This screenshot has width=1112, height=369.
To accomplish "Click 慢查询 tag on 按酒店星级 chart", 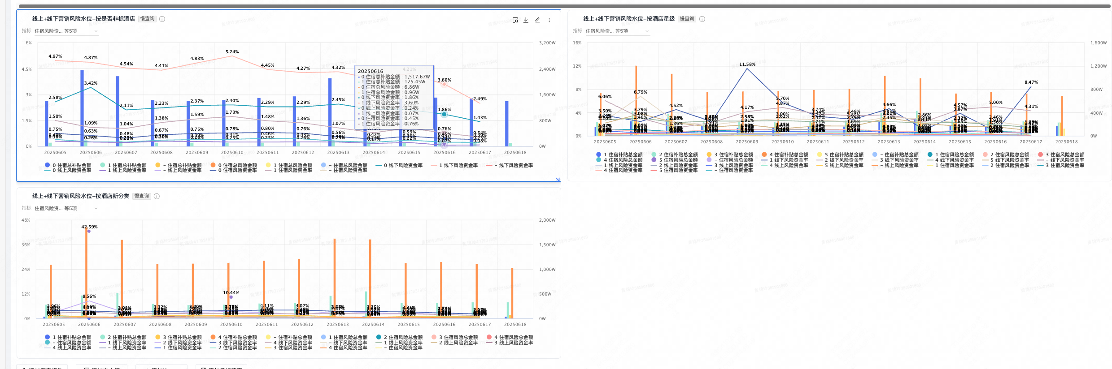I will tap(687, 19).
